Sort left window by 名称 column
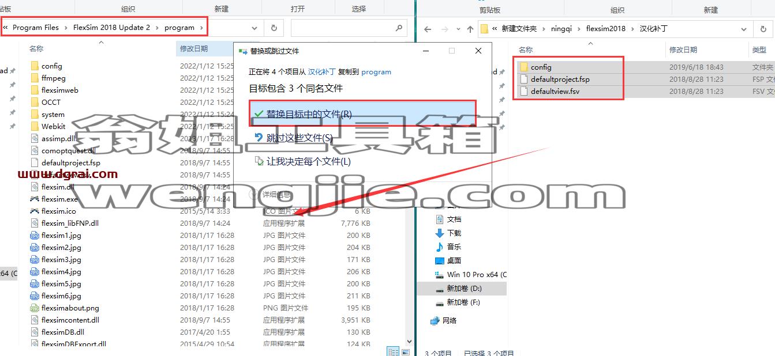 pyautogui.click(x=36, y=49)
